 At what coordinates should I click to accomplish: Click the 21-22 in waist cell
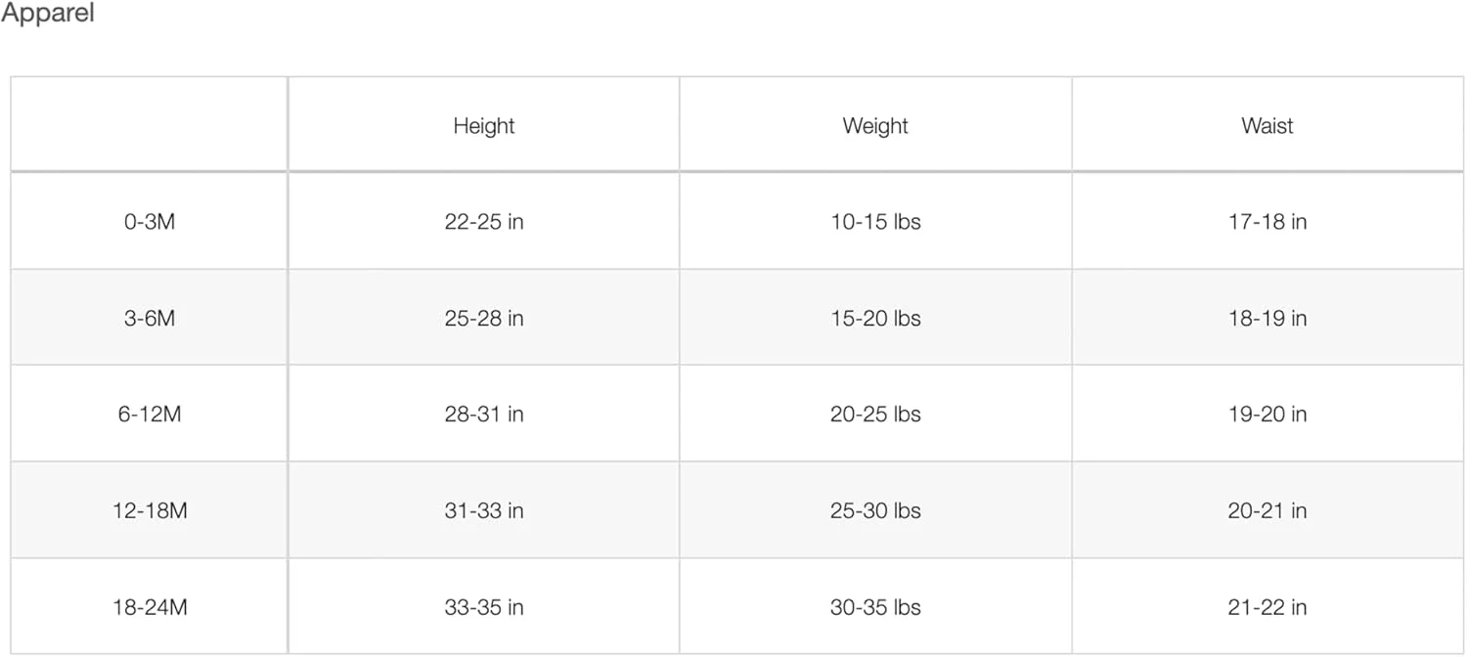[x=1267, y=607]
